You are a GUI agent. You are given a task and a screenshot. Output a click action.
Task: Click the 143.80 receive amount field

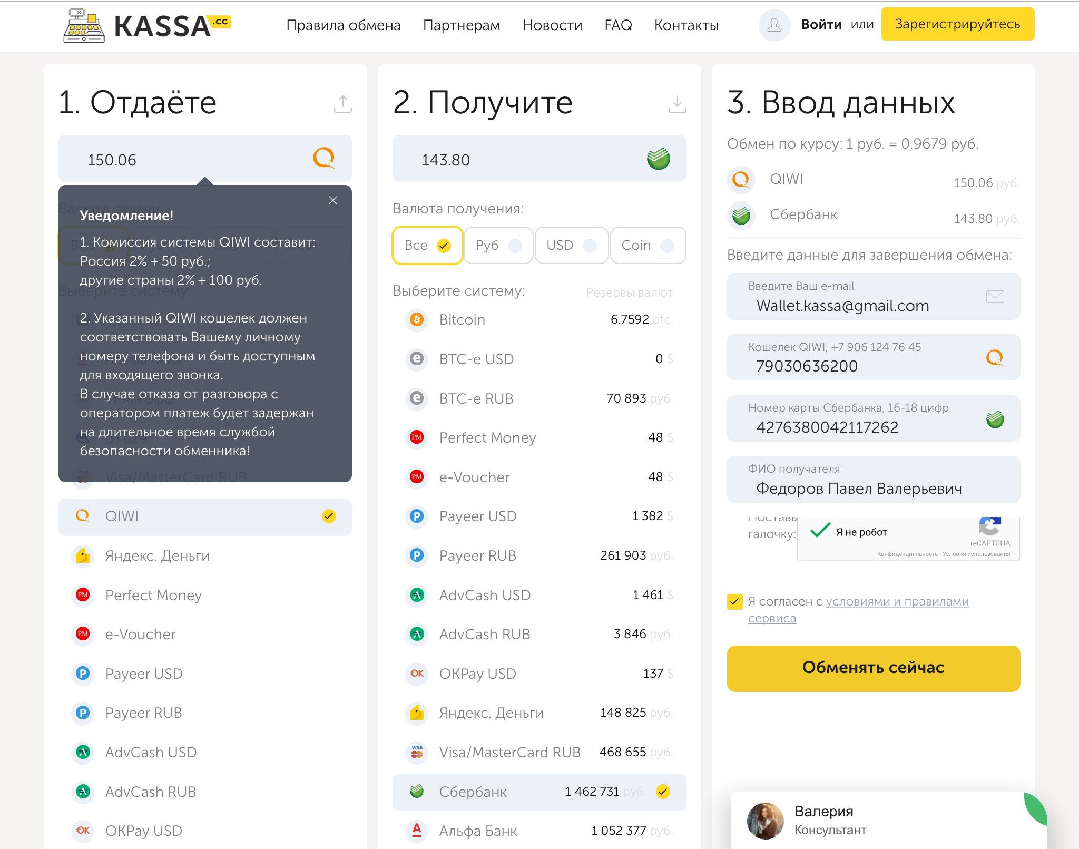(x=539, y=159)
